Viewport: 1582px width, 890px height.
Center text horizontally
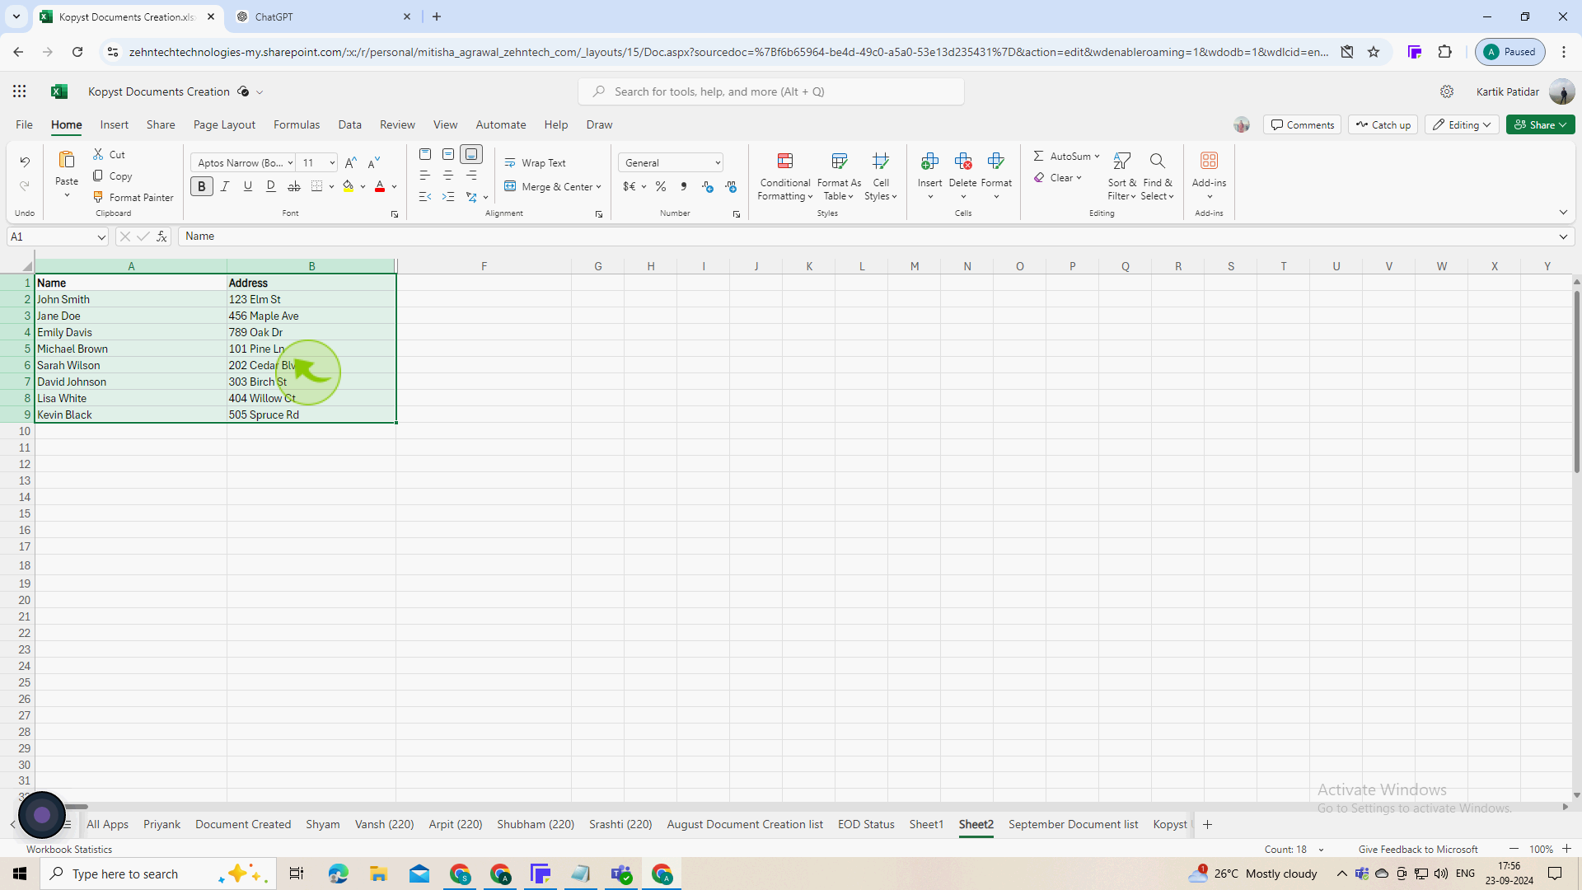point(448,176)
